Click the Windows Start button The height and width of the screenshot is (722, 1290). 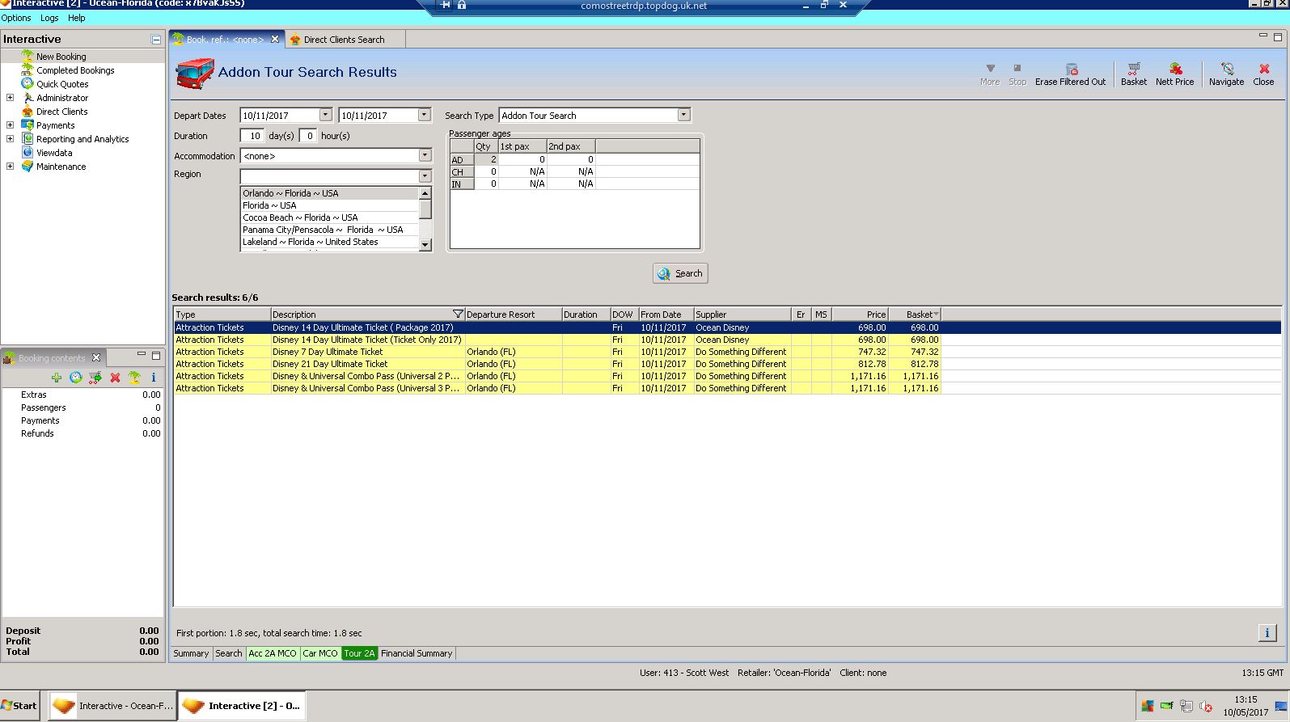(x=19, y=706)
